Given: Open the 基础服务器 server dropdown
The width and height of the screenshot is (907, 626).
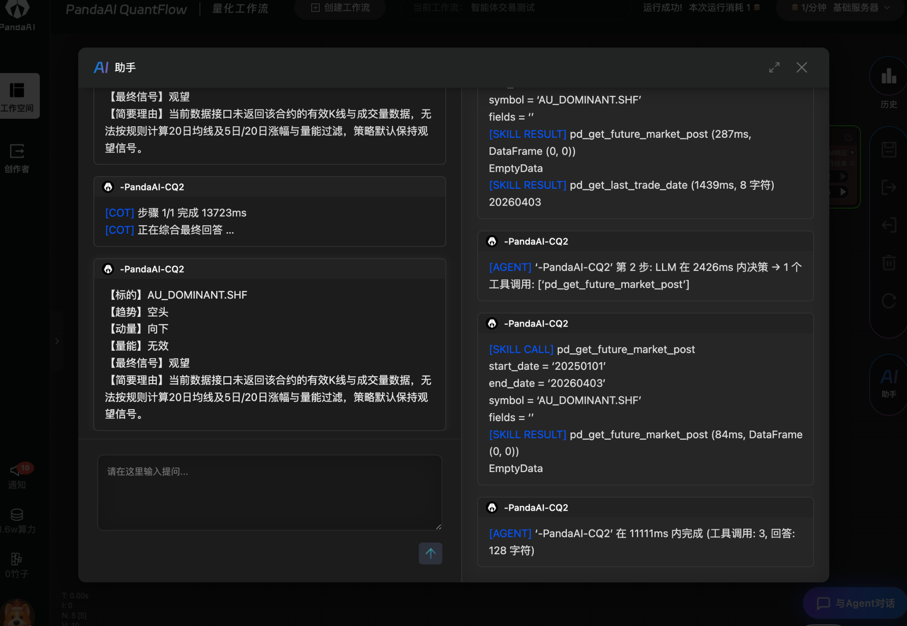Looking at the screenshot, I should (x=856, y=8).
